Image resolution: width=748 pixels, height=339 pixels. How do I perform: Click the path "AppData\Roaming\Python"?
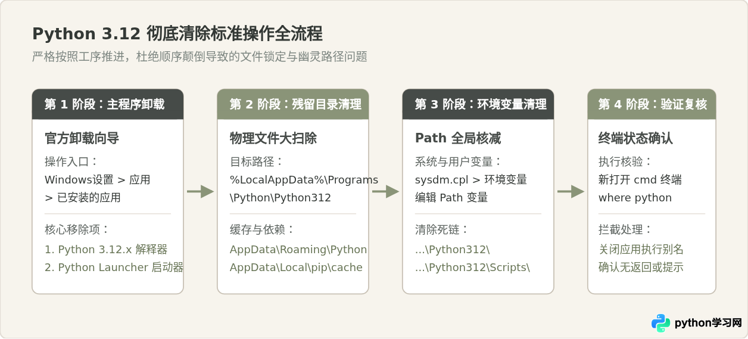click(298, 250)
